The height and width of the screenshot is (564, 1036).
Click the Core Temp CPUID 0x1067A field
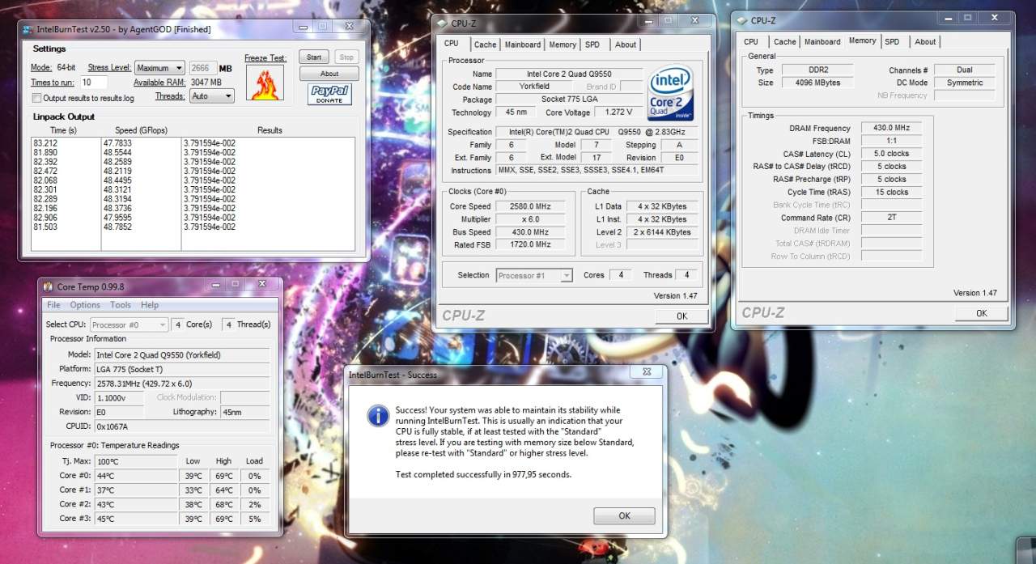click(182, 426)
